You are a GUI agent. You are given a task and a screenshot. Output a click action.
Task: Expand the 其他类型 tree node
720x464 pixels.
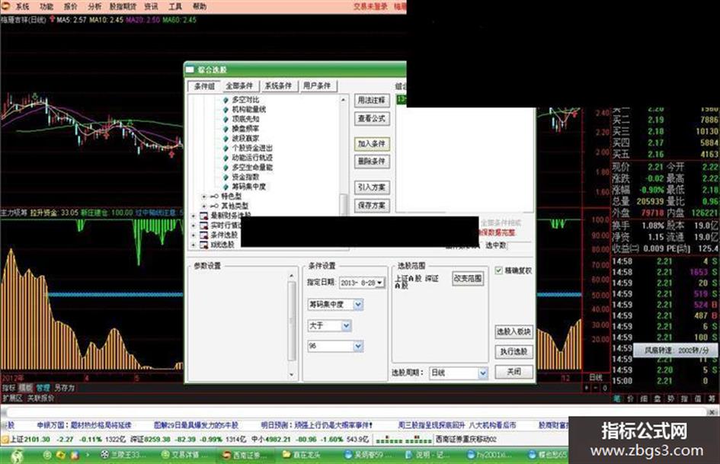coord(204,206)
